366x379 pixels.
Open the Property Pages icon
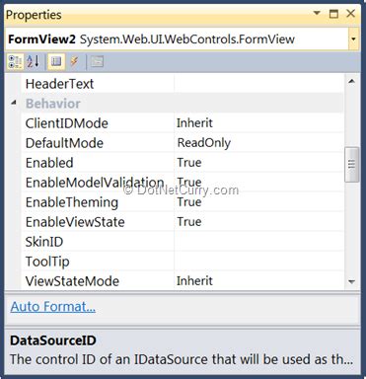[97, 61]
